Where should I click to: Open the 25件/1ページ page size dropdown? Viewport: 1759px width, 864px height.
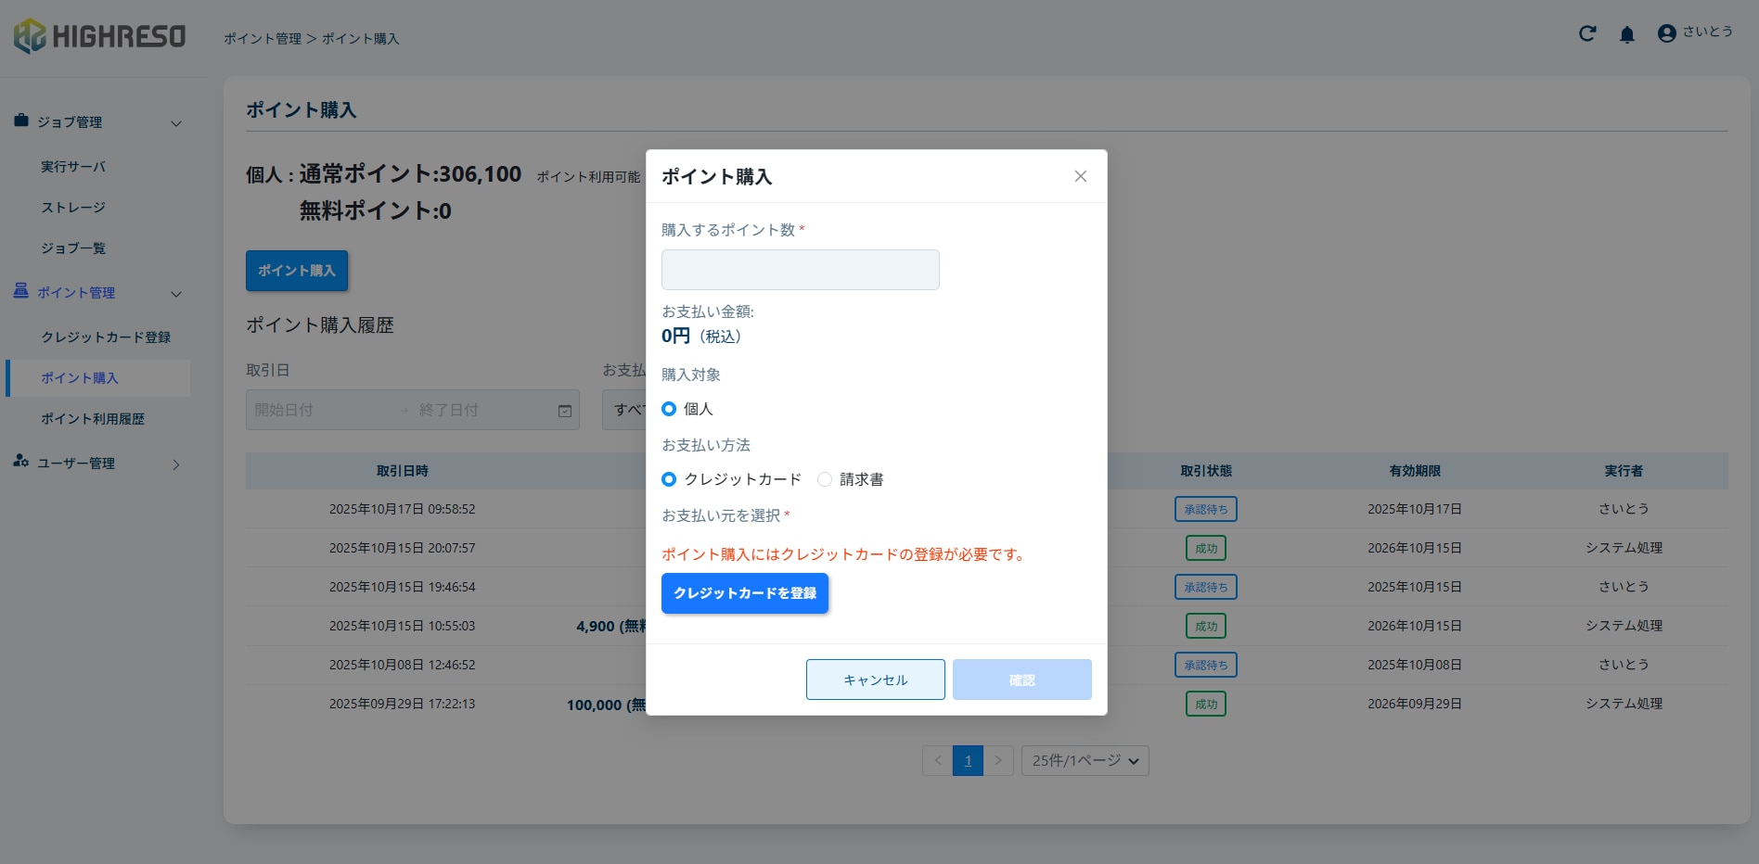click(x=1085, y=761)
